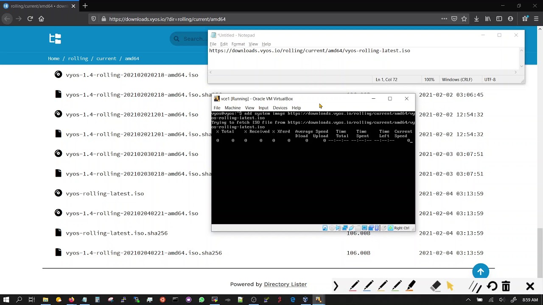Image resolution: width=543 pixels, height=305 pixels.
Task: Click the Firefox address bar URL
Action: point(167,19)
